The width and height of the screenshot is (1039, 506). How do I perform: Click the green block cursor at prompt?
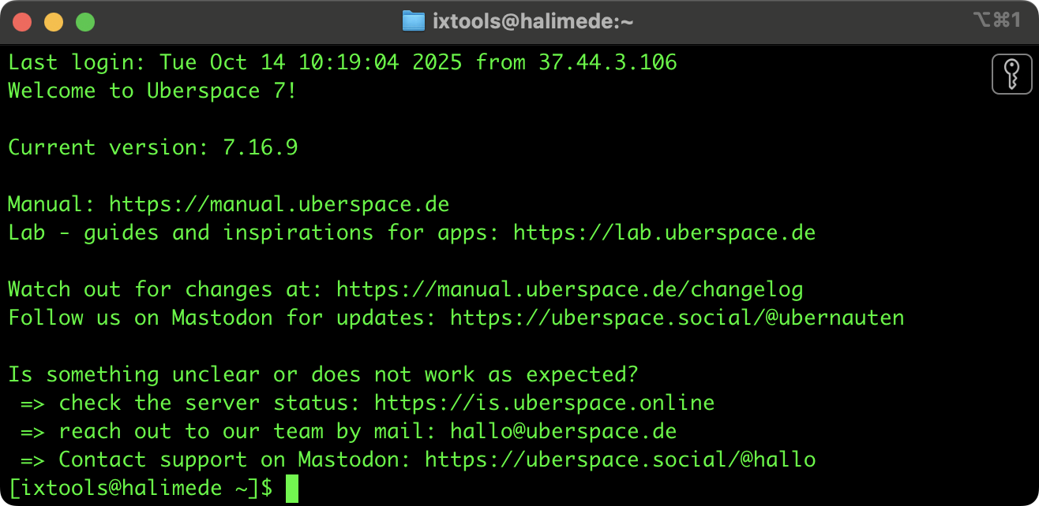pos(292,488)
